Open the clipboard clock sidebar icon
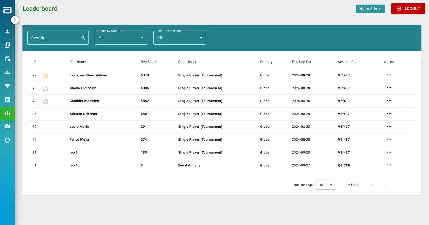 pos(8,59)
